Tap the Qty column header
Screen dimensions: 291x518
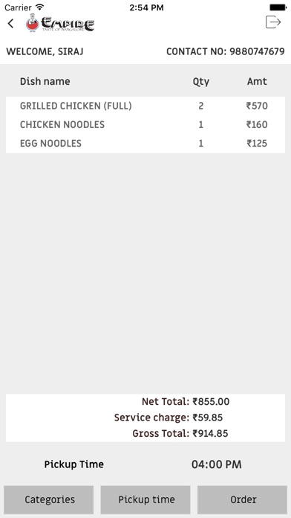pos(201,82)
